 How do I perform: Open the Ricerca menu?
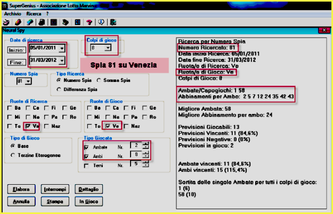[x=34, y=14]
